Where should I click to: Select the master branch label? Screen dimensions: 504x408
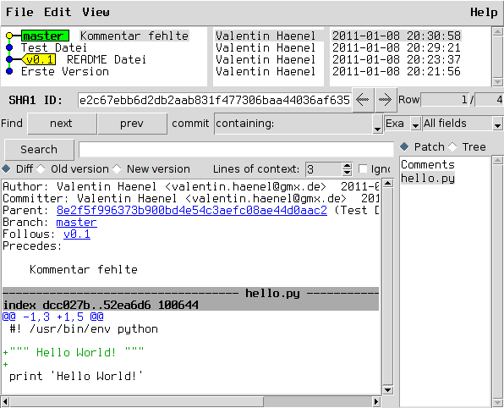coord(46,36)
